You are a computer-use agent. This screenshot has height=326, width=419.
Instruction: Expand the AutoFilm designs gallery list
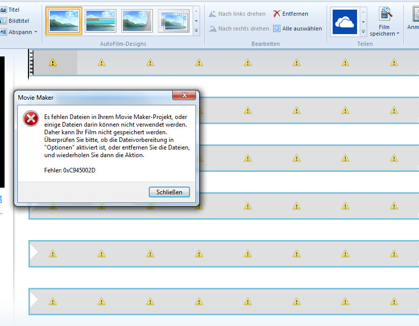click(196, 31)
